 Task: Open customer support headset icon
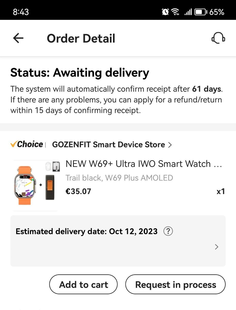coord(218,38)
